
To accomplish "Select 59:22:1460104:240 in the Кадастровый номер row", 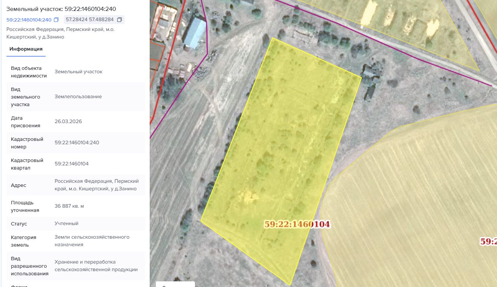I will (x=77, y=143).
